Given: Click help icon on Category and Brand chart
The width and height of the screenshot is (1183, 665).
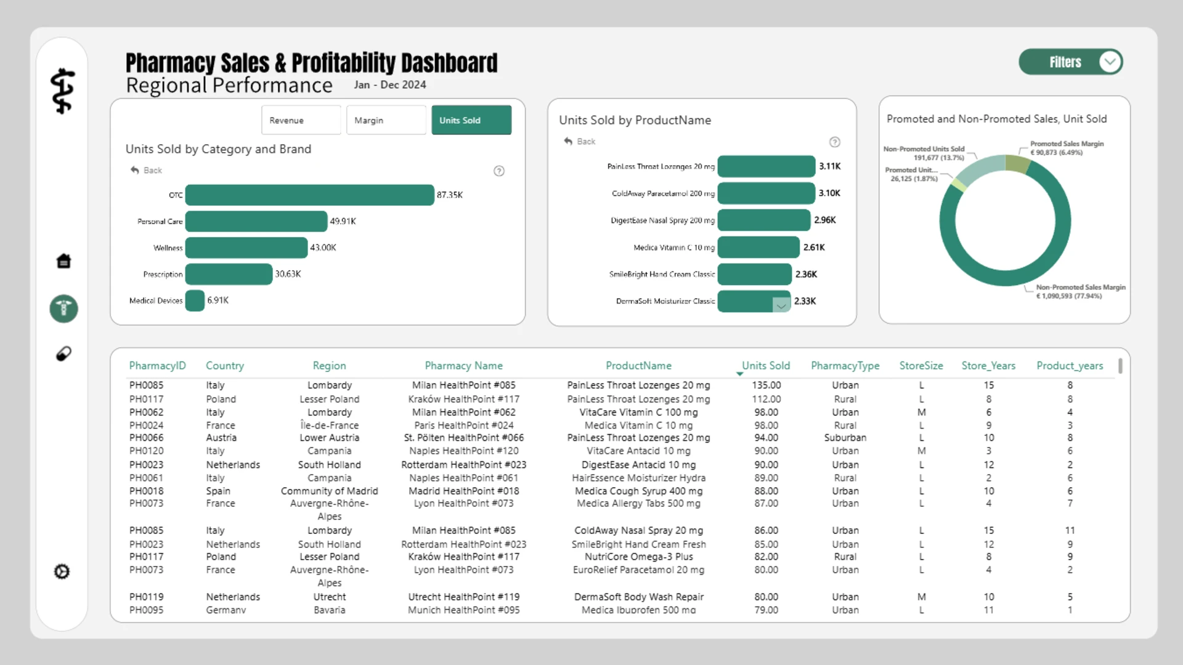Looking at the screenshot, I should coord(499,171).
